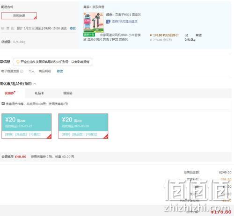This screenshot has height=216, width=234.
Task: Click the lightbulb tip icon in invoice notice
Action: click(18, 62)
